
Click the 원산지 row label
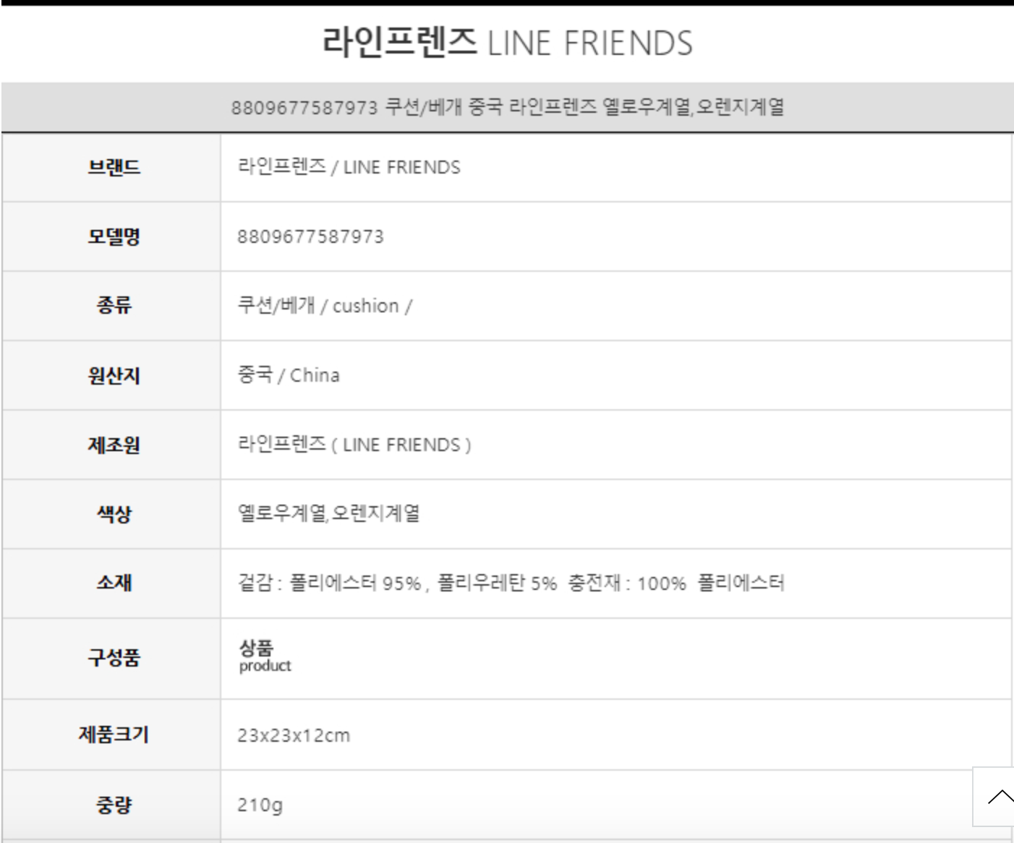pos(114,376)
